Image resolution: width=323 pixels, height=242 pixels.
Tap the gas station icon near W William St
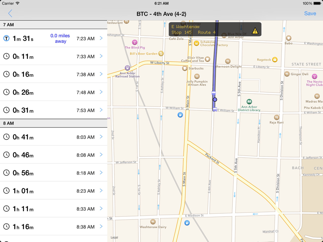(180, 115)
